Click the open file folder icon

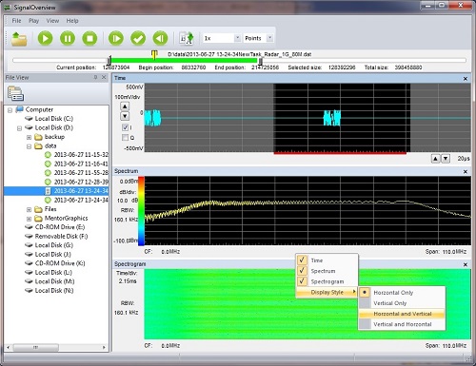click(x=19, y=39)
